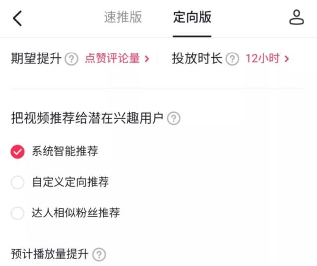
Task: Switch to 速推版 tab
Action: click(123, 18)
